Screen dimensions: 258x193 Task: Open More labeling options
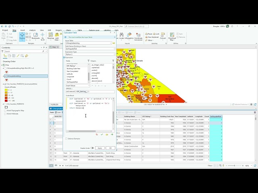coord(150,40)
